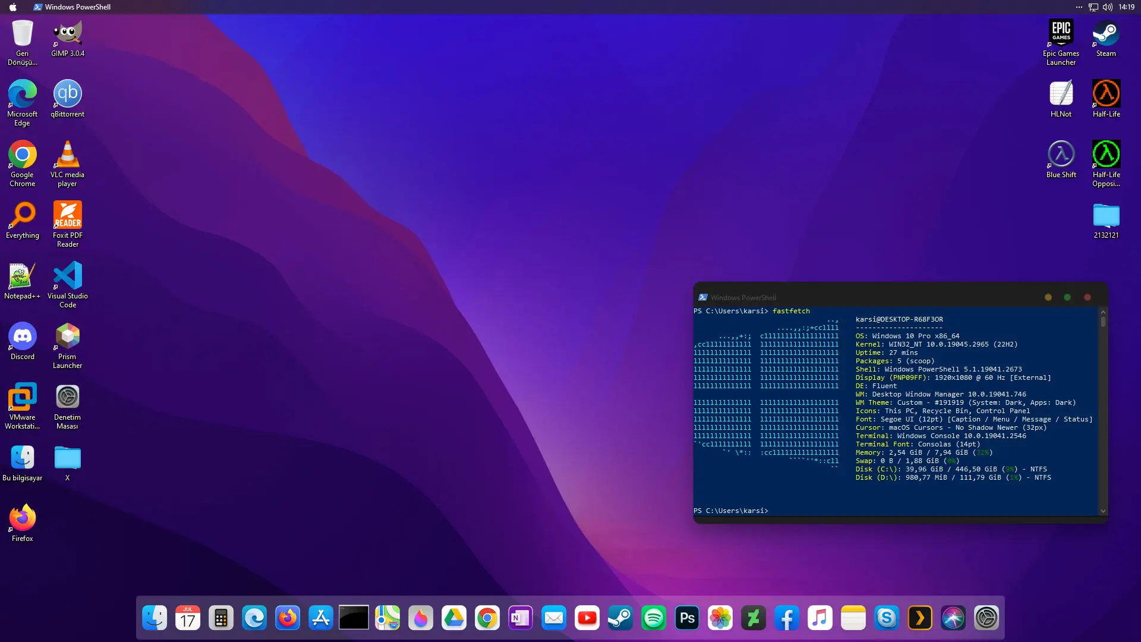Screen dimensions: 1141x642
Task: Select the VLC media player shortcut
Action: click(x=68, y=163)
